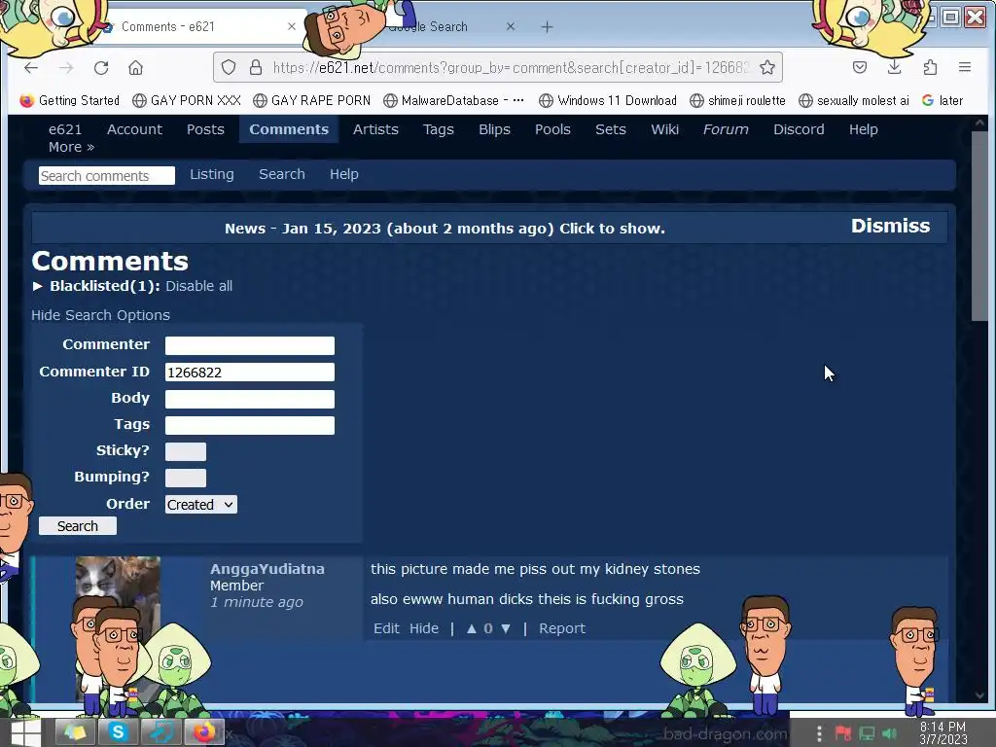Show the Jan 15, 2023 news banner

click(x=444, y=229)
